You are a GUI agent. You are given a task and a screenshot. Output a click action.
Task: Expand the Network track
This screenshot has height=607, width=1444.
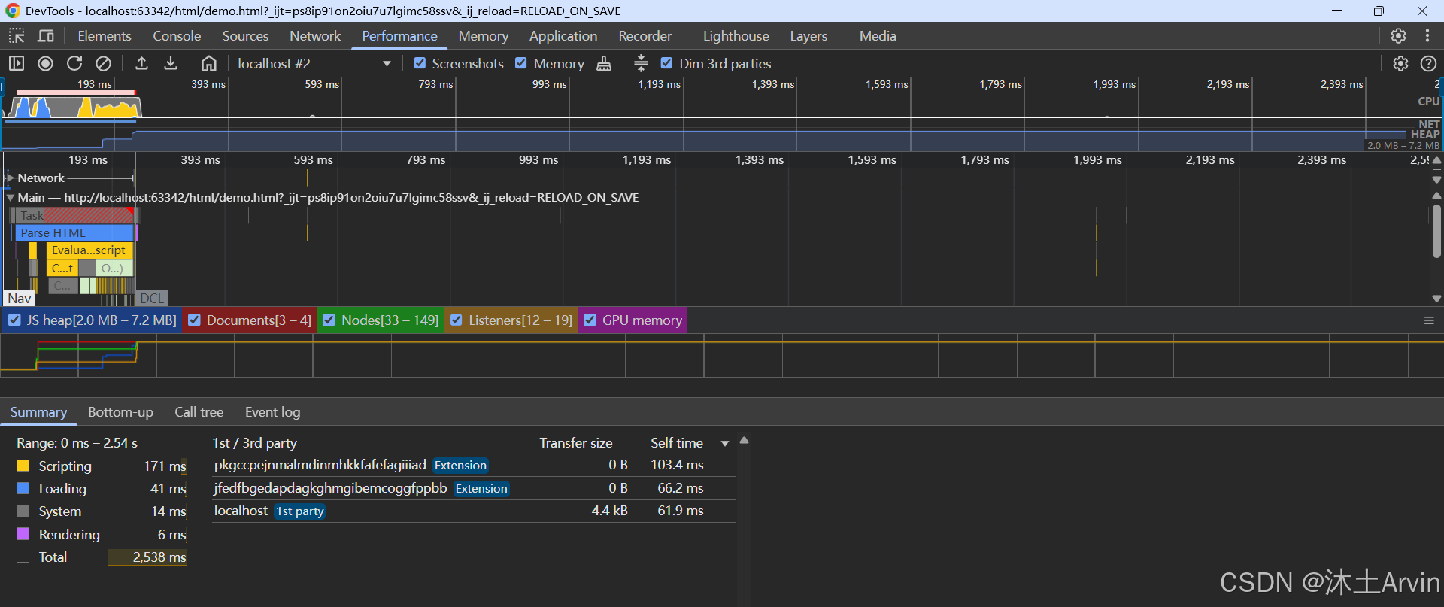tap(10, 178)
